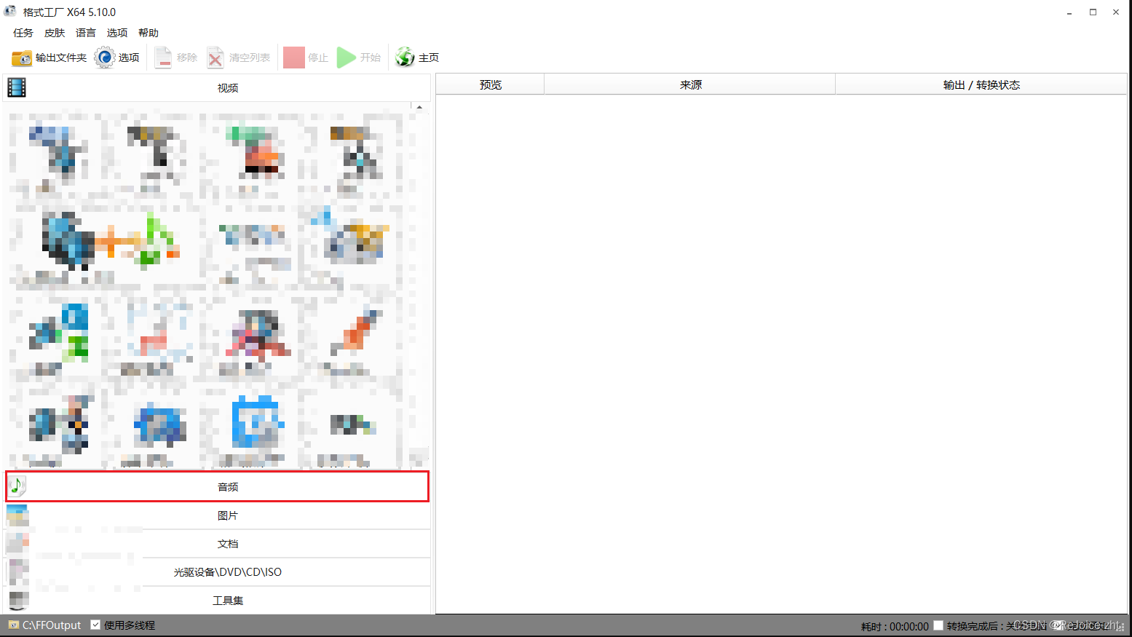Screen dimensions: 1132x637
Task: Open C:\FFOutput path in status bar
Action: pyautogui.click(x=52, y=625)
